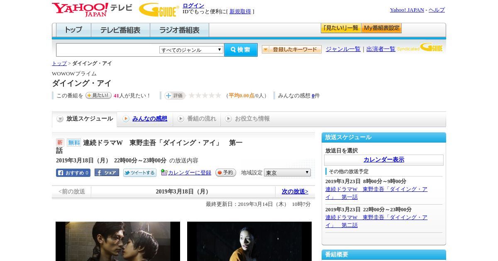The height and width of the screenshot is (261, 498).
Task: Expand the すべてのジャンル genre dropdown
Action: pos(191,50)
